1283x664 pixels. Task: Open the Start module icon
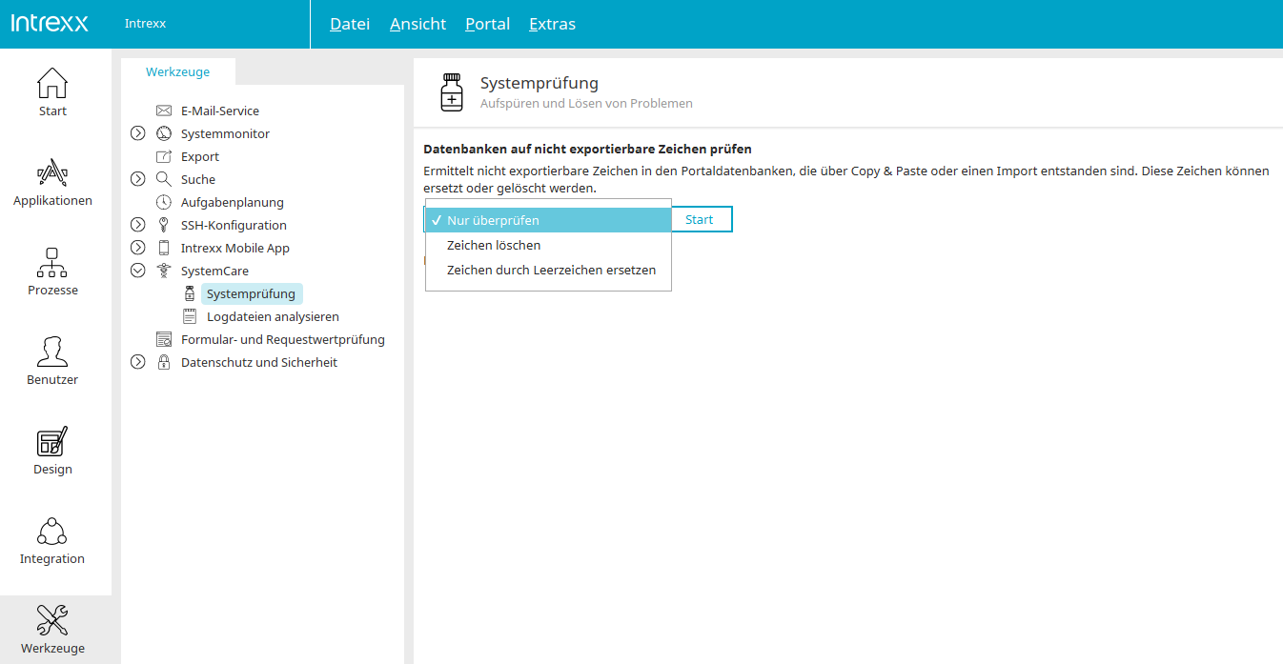[52, 84]
